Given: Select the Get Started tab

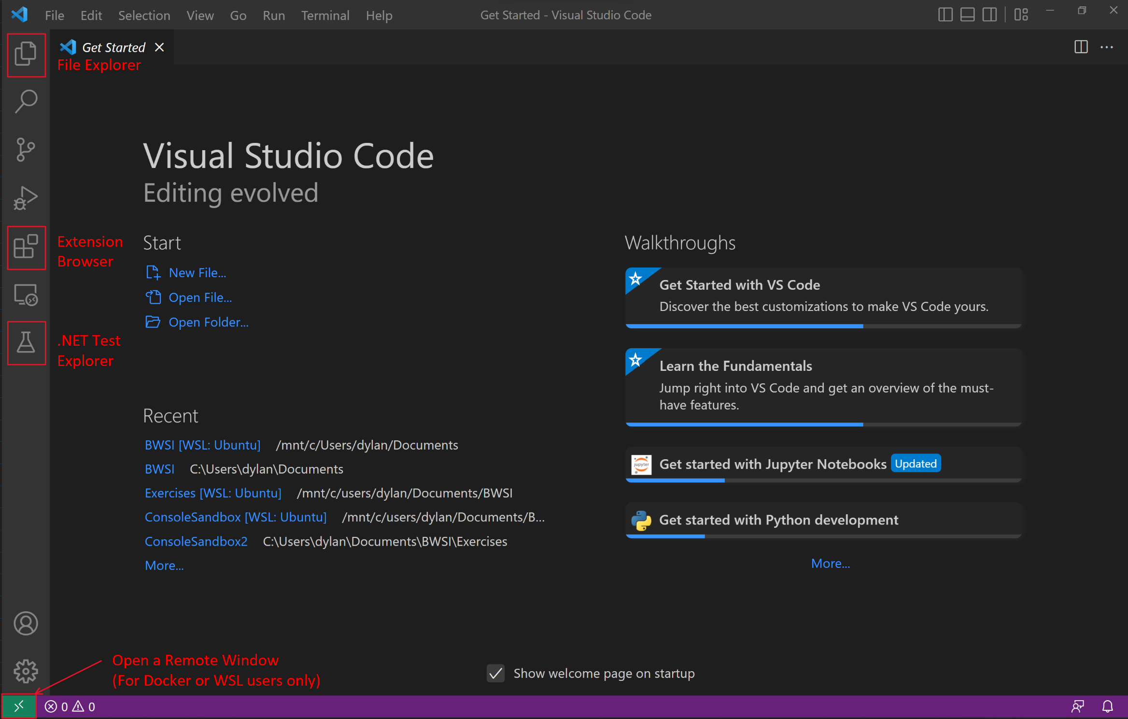Looking at the screenshot, I should 112,47.
